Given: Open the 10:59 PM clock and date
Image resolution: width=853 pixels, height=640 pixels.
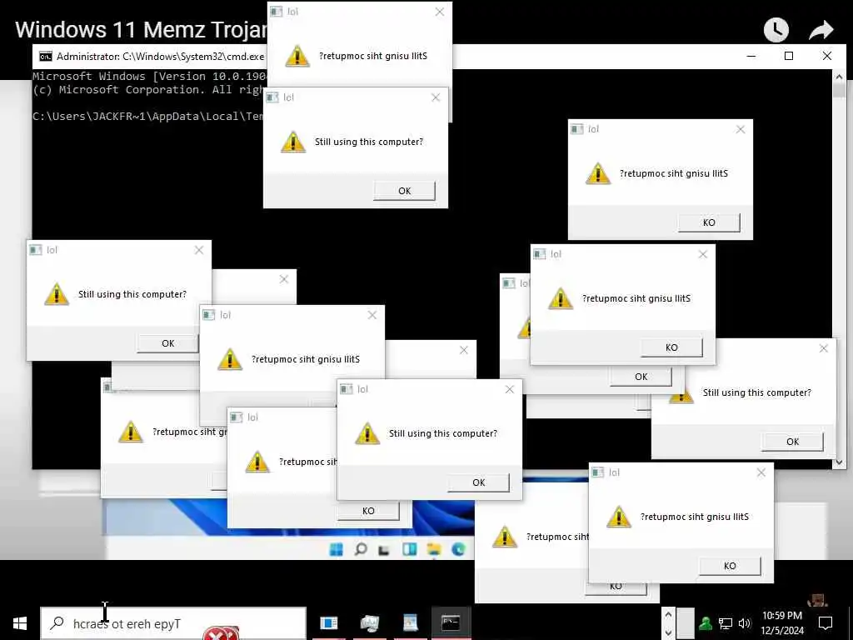Looking at the screenshot, I should (781, 623).
